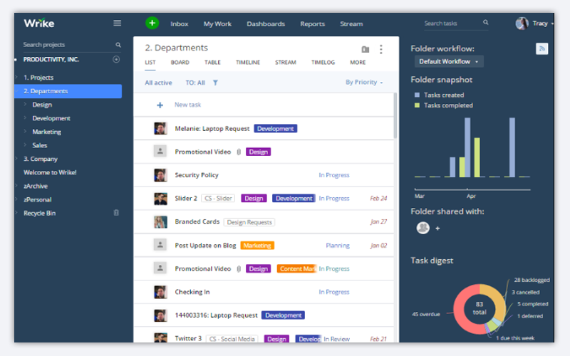Expand the 1. Projects folder
The image size is (570, 356).
pyautogui.click(x=16, y=78)
